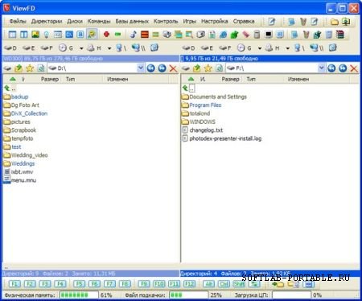362x301 pixels.
Task: Click the favorites star in left panel
Action: pos(30,68)
